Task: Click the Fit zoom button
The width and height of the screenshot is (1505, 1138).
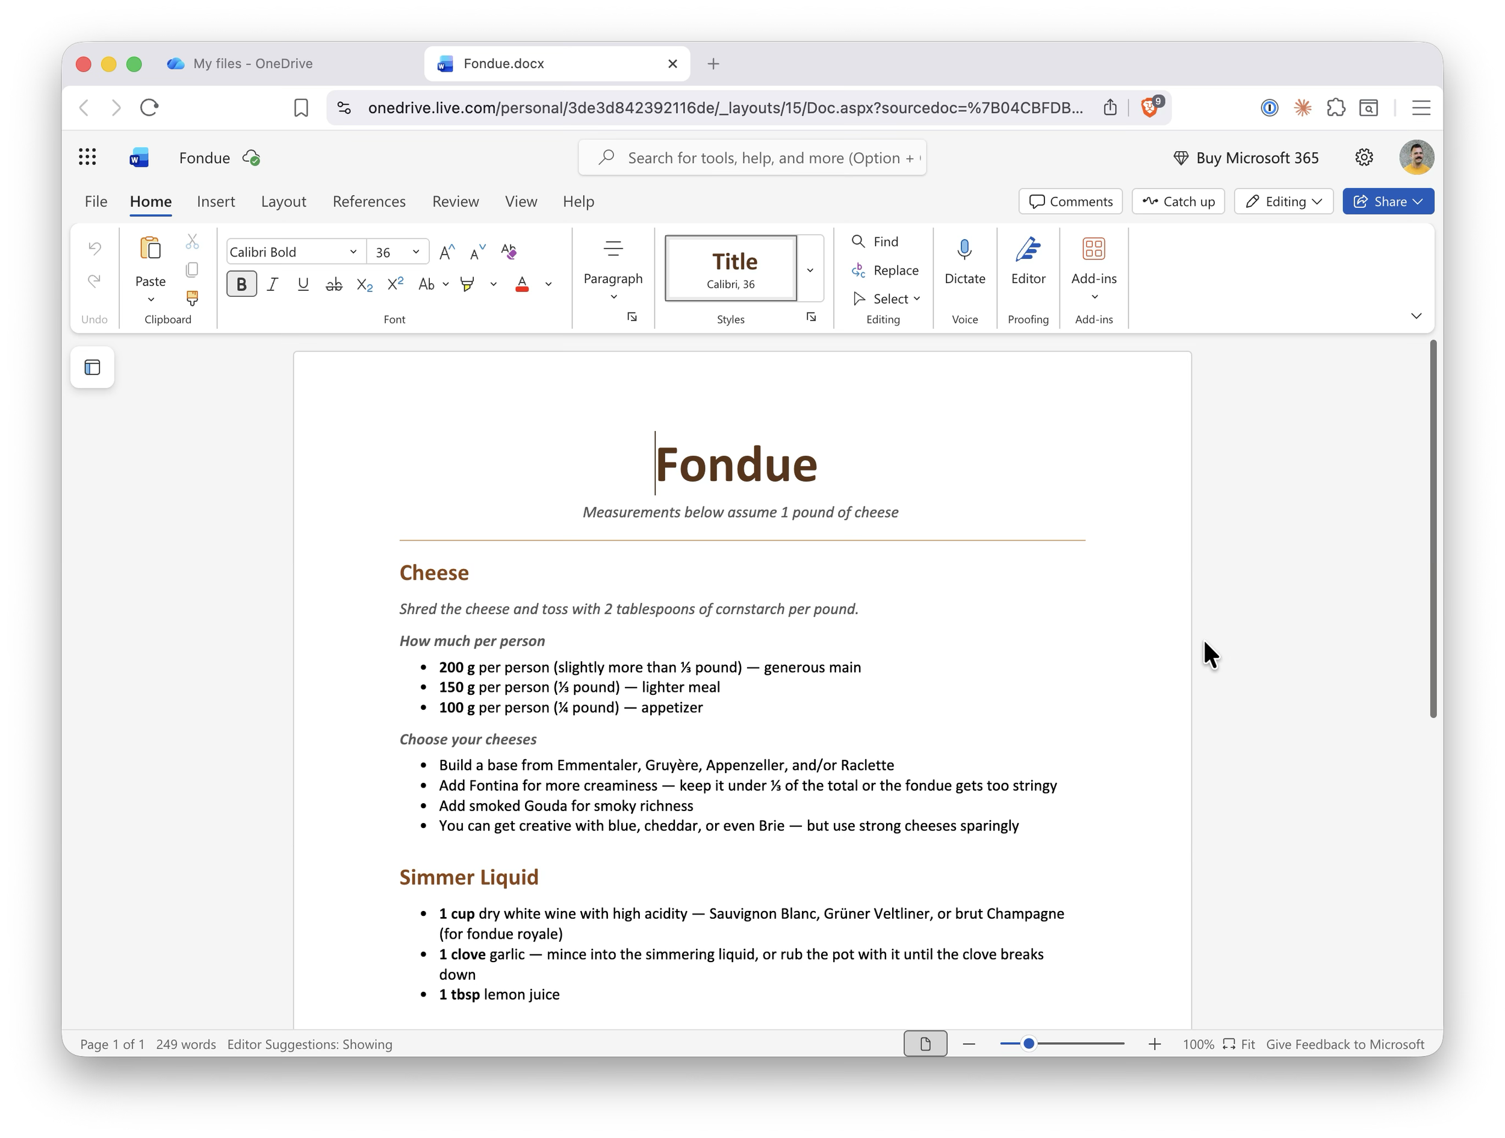Action: pyautogui.click(x=1239, y=1044)
